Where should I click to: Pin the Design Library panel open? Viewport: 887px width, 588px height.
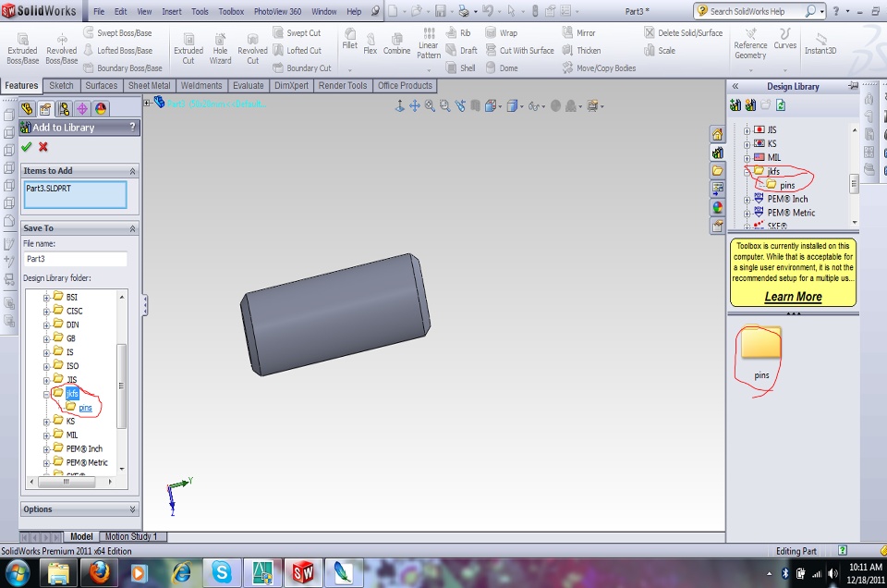(x=853, y=86)
